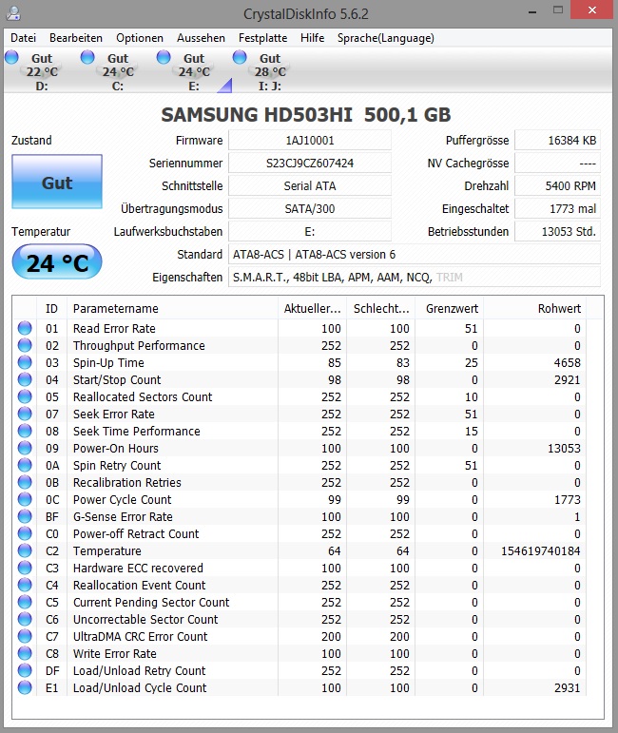Click the 24 °C temperature indicator
The height and width of the screenshot is (733, 618).
point(57,261)
